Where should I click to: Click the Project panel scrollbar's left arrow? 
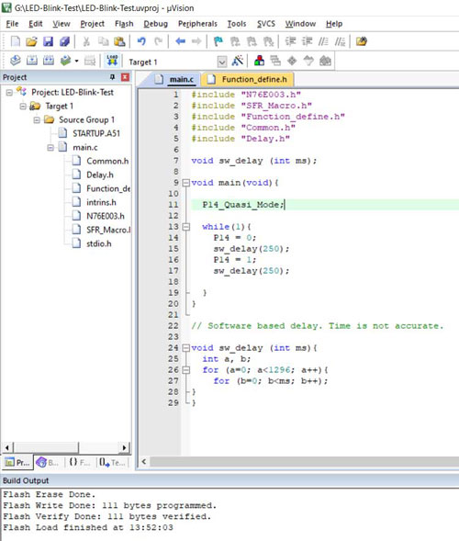(x=7, y=448)
